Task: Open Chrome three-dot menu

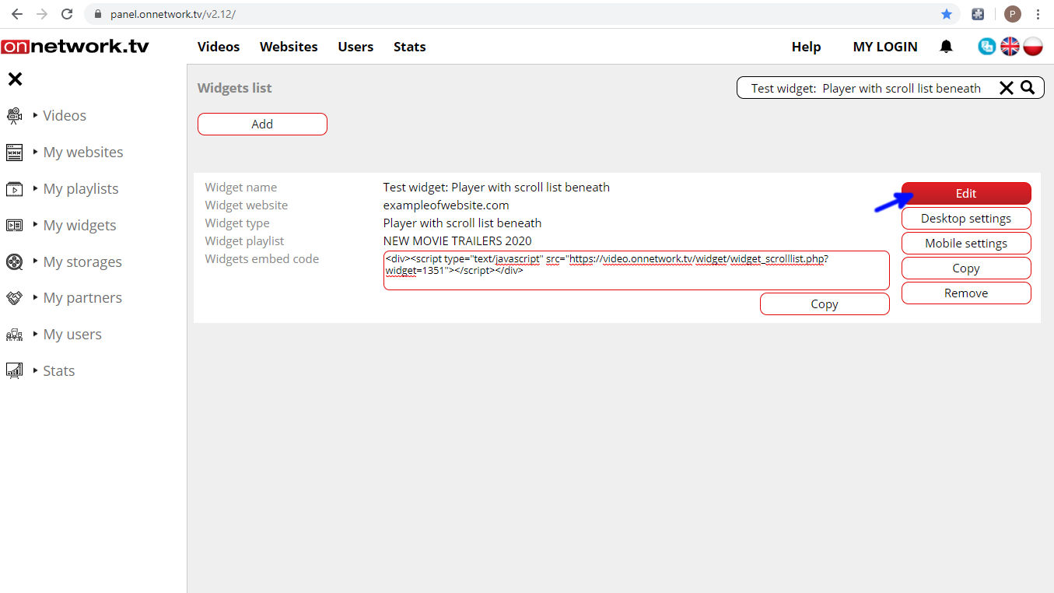Action: (x=1038, y=14)
